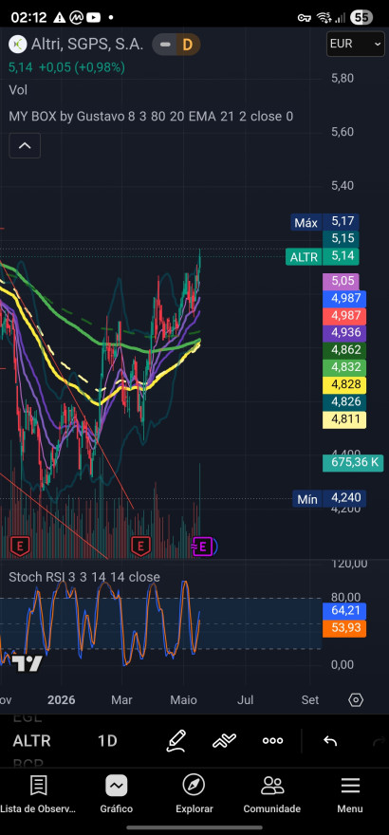This screenshot has height=835, width=389.
Task: Tap the Wi-Fi icon in status bar
Action: click(x=324, y=17)
